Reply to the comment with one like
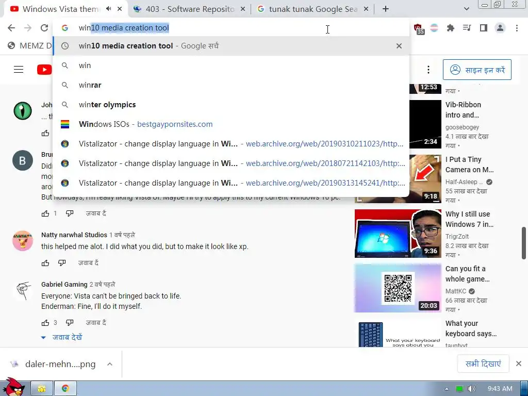Viewport: 528px width, 396px height. [x=96, y=213]
